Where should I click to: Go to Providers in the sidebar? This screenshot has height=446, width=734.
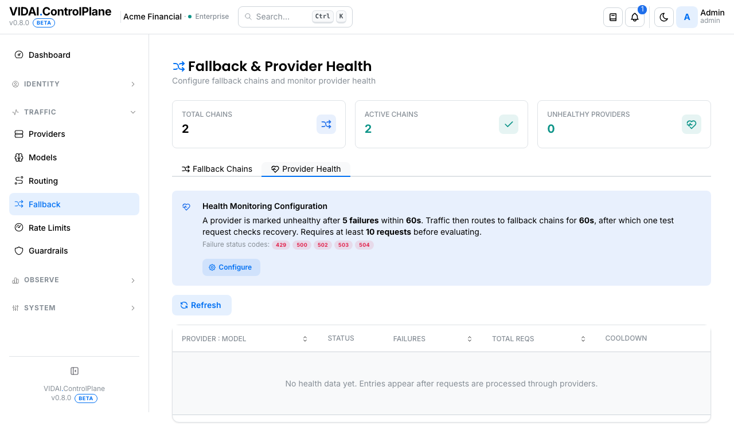(74, 134)
